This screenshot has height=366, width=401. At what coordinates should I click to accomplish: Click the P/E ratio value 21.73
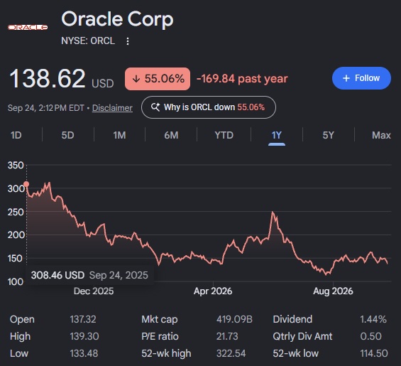[227, 336]
